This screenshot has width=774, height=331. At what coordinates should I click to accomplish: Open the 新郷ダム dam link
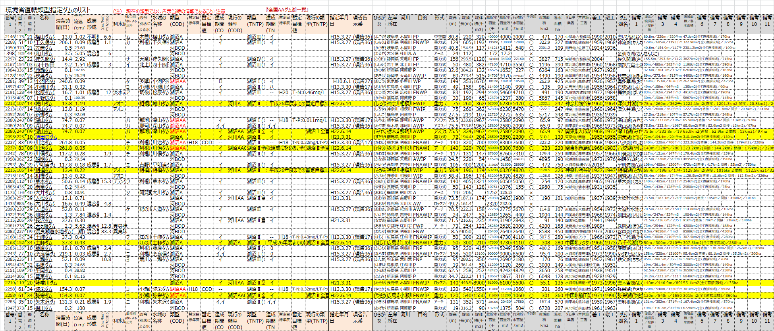44,114
